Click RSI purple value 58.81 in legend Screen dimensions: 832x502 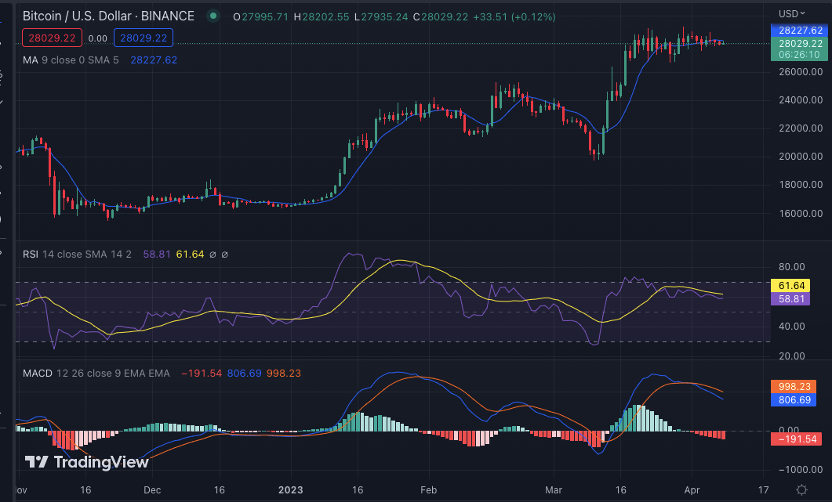(157, 255)
